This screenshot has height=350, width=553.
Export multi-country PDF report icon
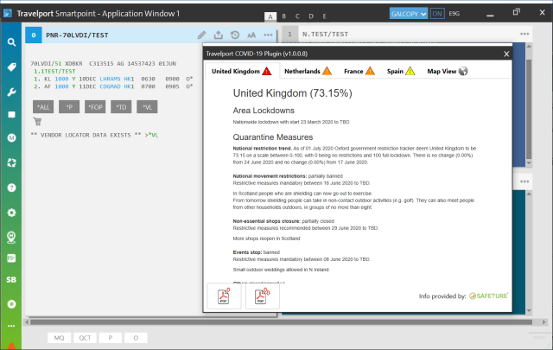pos(263,296)
